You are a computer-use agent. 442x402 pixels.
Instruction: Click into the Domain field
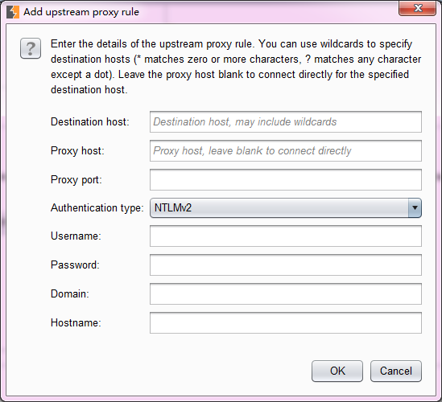286,294
